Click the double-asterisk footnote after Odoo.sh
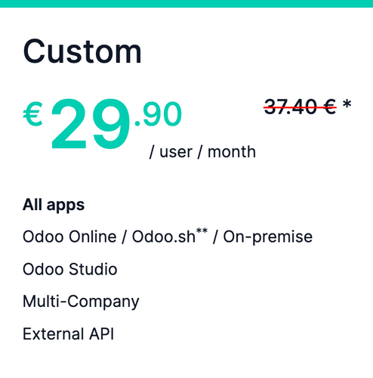373x378 pixels. [x=202, y=231]
